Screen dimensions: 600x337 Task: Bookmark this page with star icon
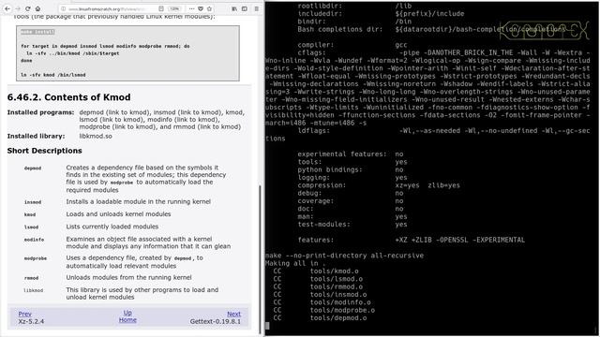coord(209,8)
